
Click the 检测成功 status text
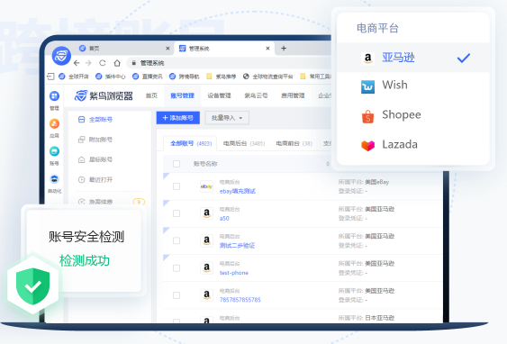[85, 260]
